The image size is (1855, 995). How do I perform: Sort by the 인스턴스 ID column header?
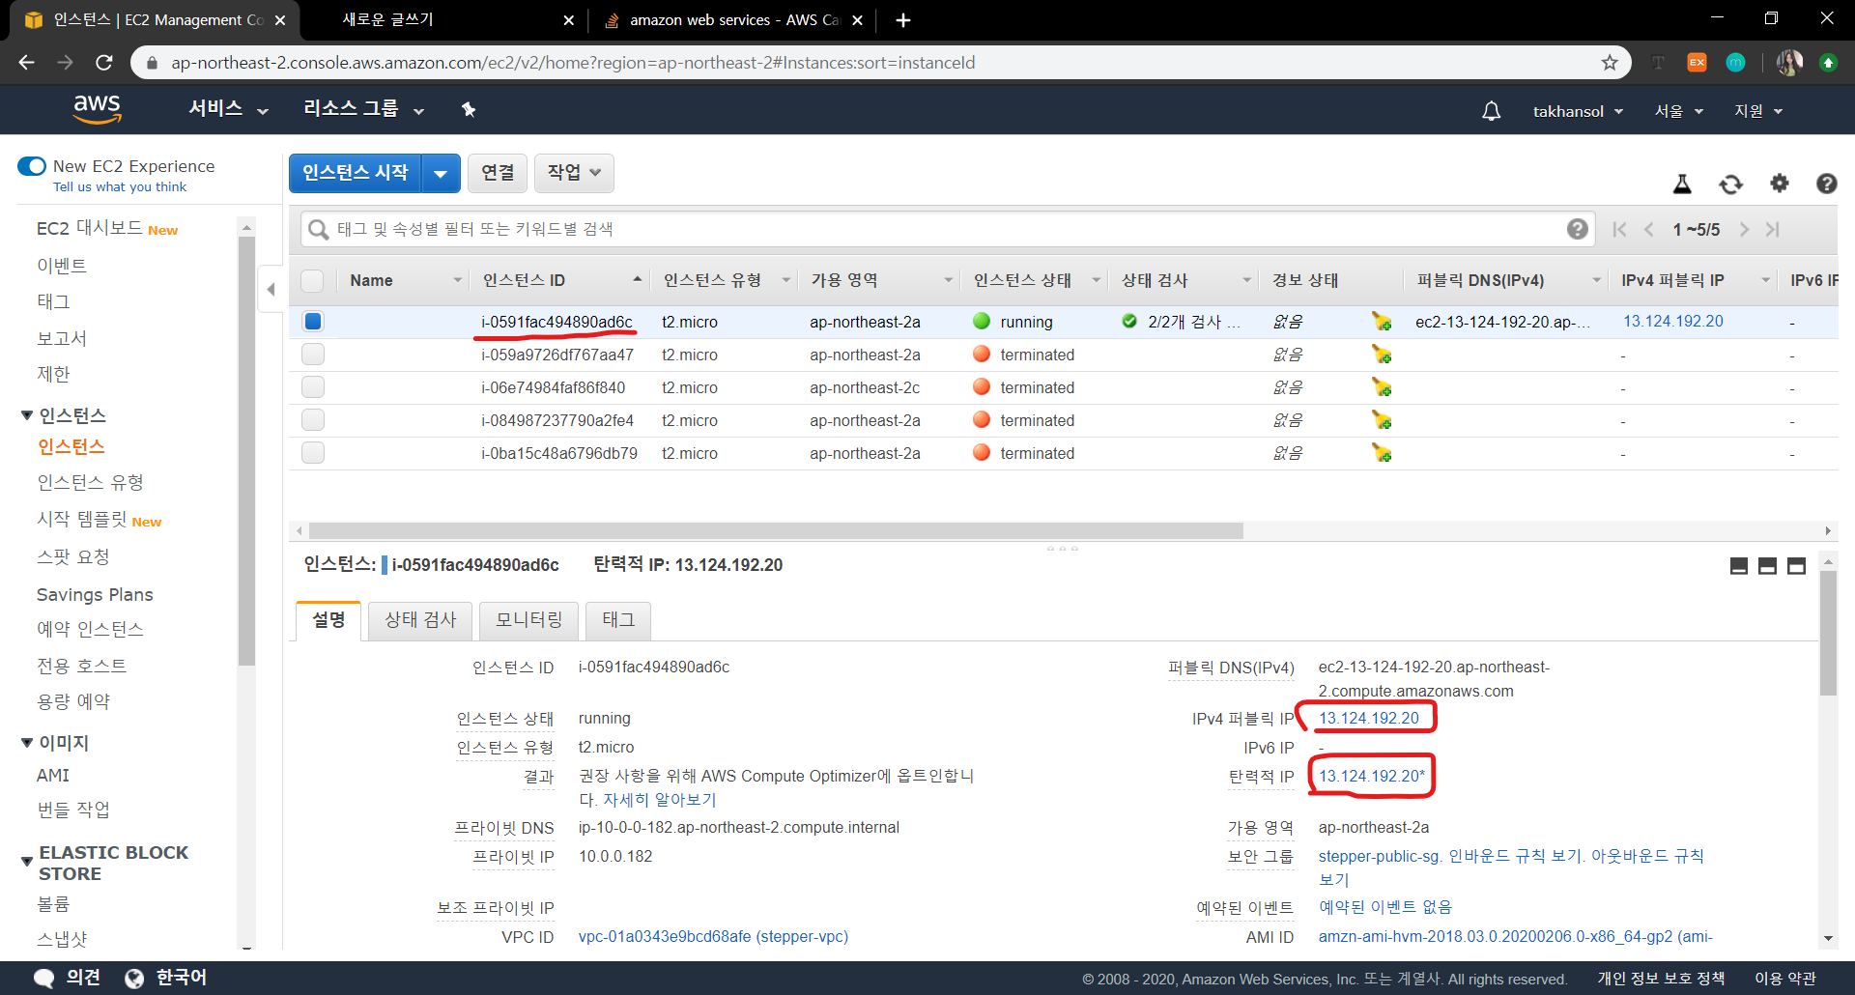coord(561,280)
